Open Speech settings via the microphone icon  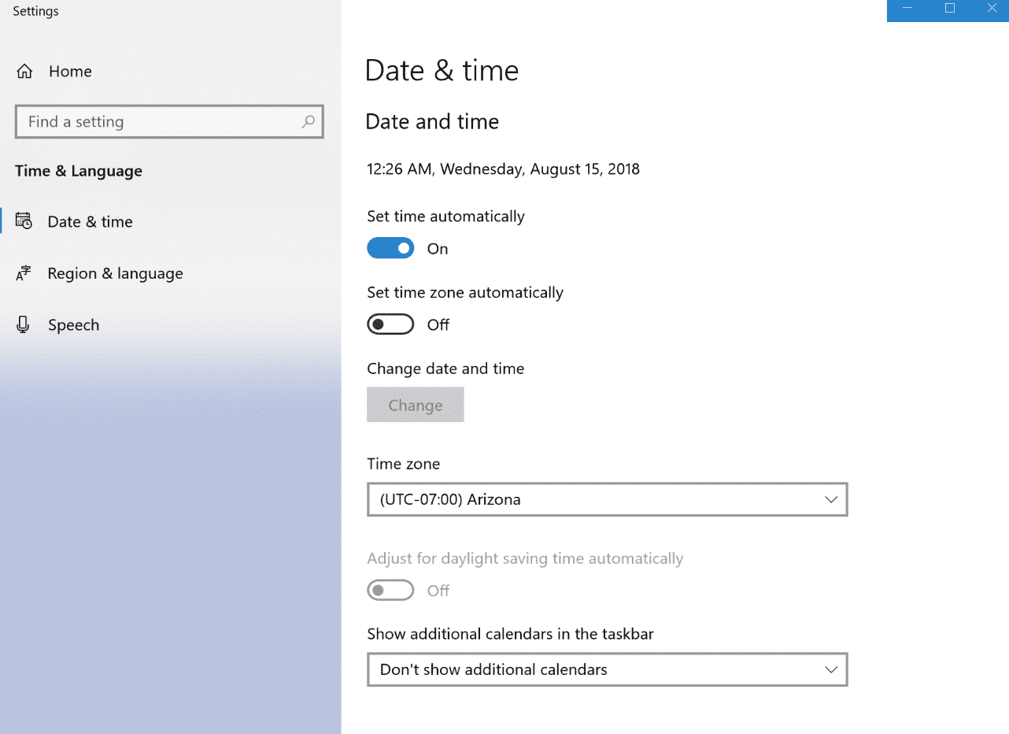[x=24, y=324]
